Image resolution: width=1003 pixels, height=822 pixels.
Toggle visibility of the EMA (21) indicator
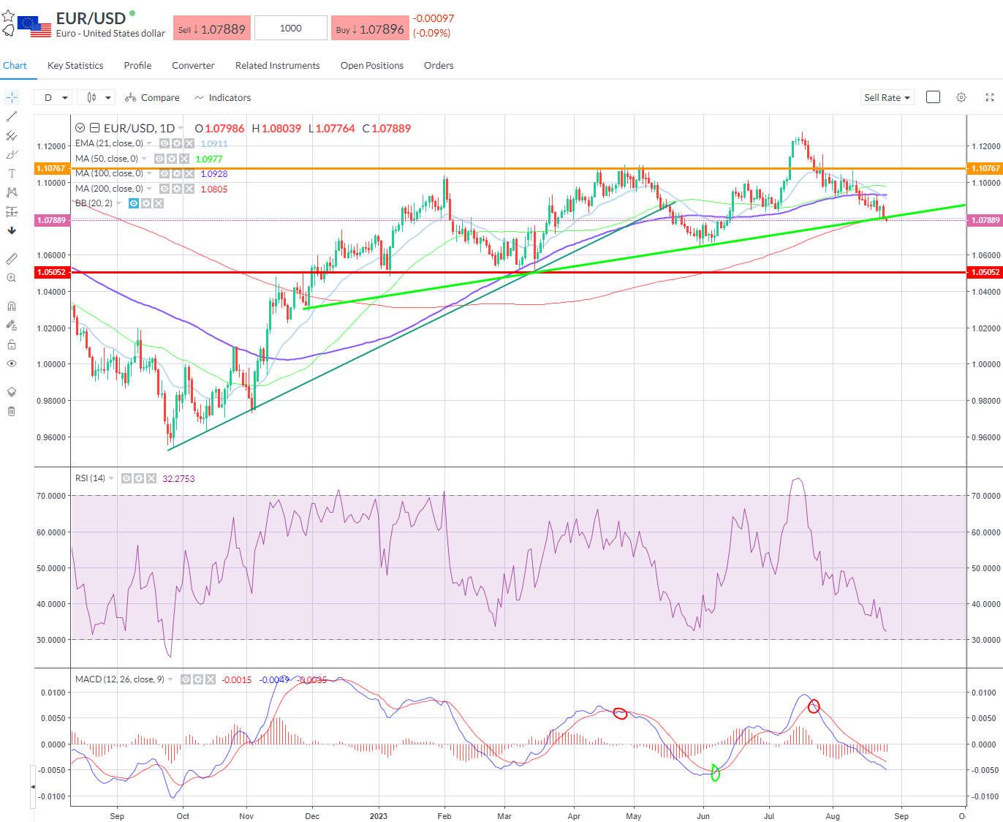point(164,143)
